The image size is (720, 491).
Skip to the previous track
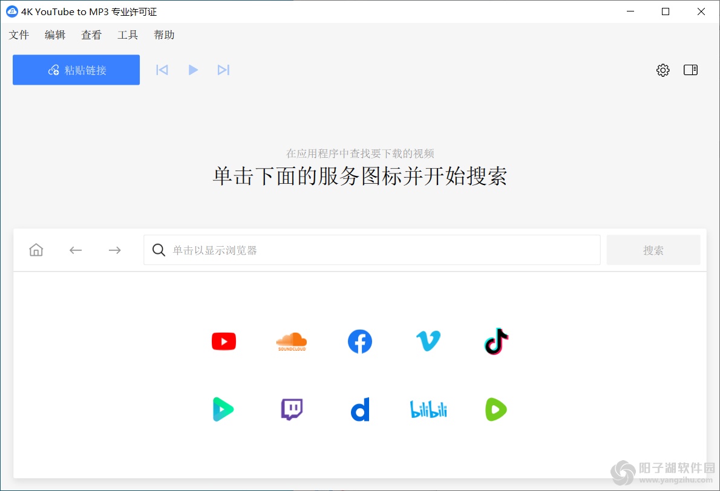(x=162, y=70)
